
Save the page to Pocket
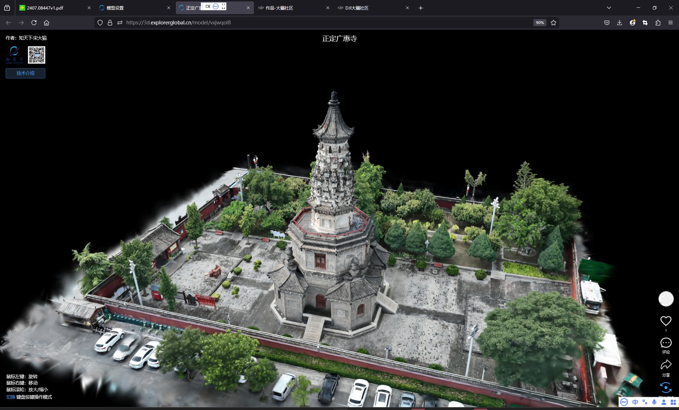tap(607, 23)
